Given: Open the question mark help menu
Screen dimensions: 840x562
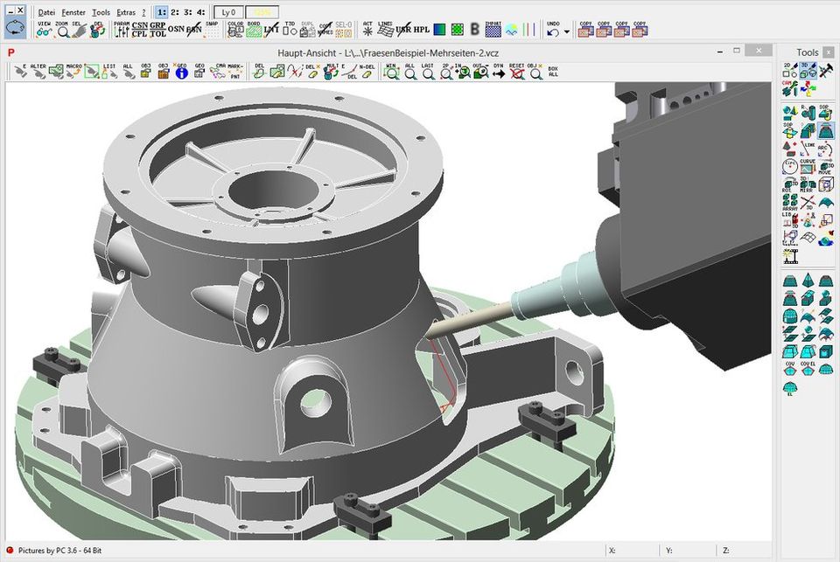Looking at the screenshot, I should 143,11.
